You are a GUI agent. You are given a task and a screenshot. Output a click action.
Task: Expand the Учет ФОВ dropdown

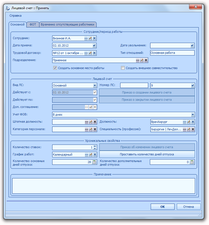click(193, 115)
